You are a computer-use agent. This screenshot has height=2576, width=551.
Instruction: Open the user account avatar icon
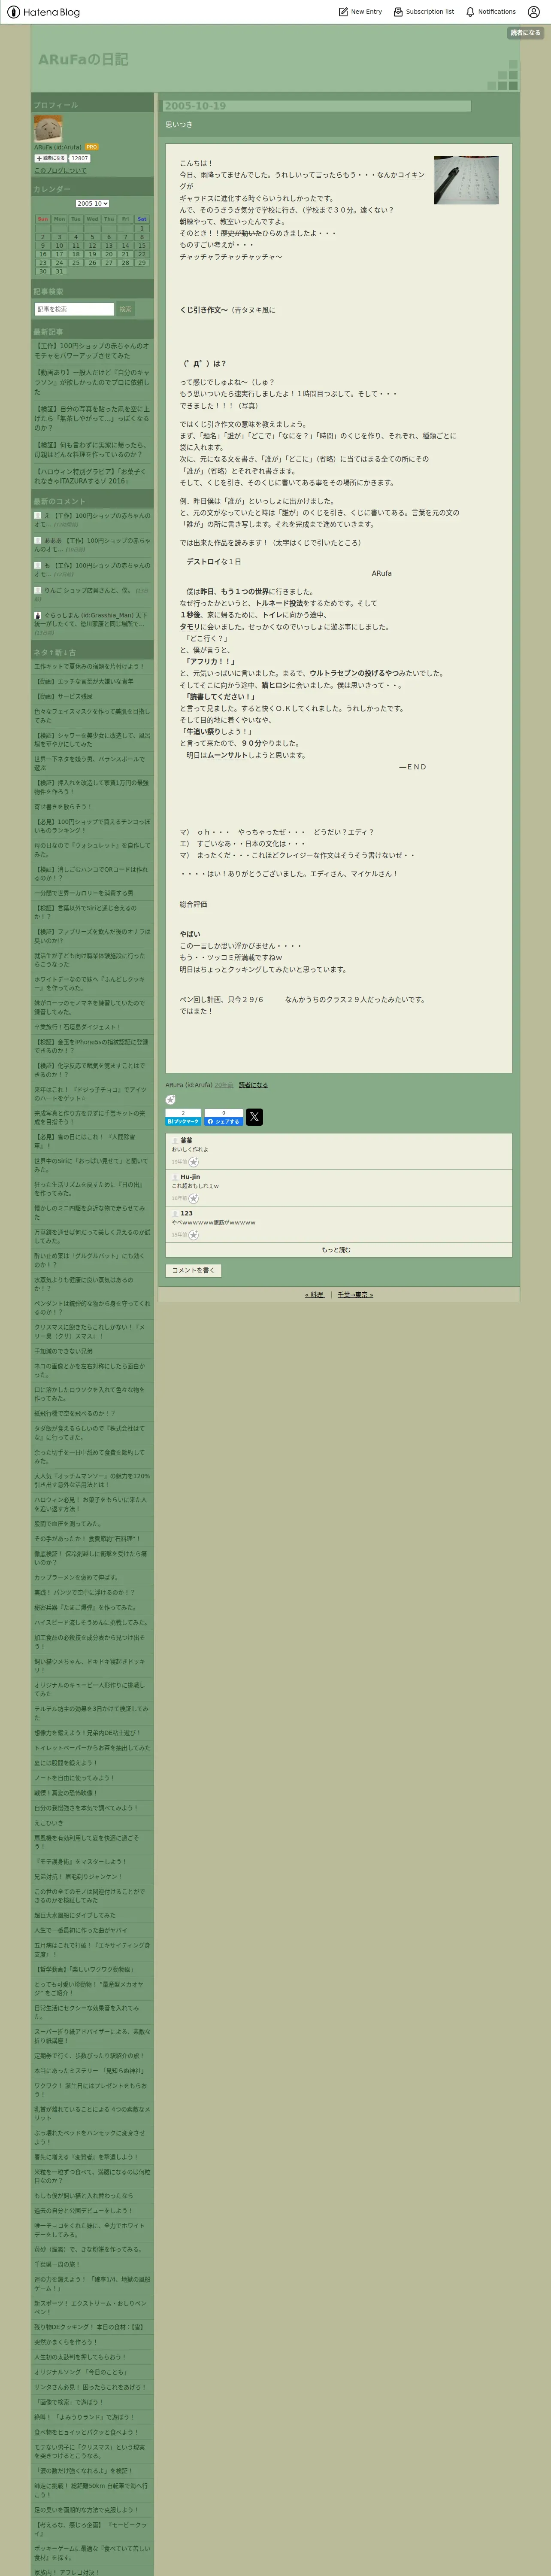pos(533,12)
